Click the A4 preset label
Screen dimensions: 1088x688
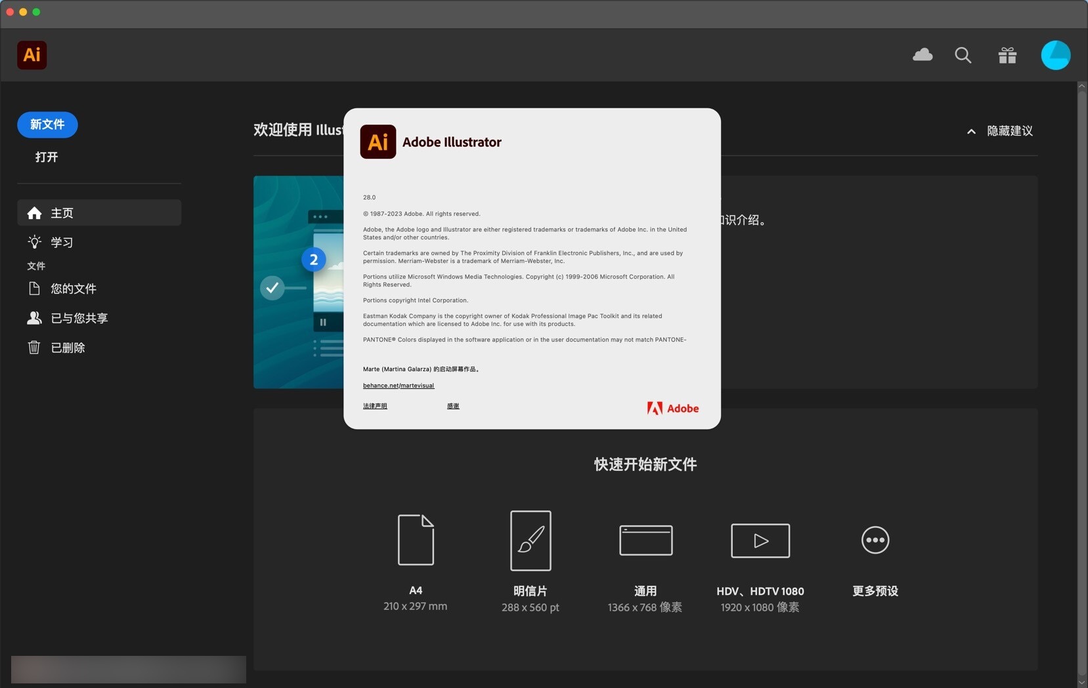(x=416, y=590)
